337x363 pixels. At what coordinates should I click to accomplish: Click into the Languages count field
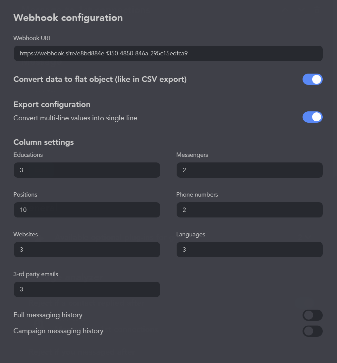pos(249,250)
